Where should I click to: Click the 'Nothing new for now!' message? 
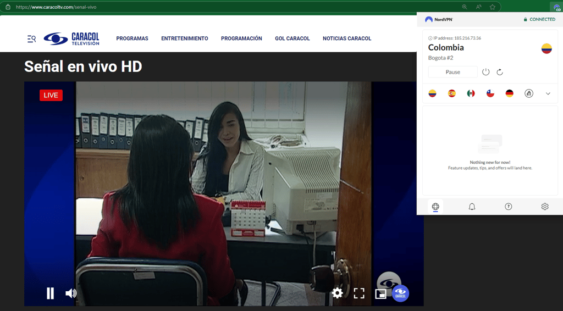click(490, 163)
